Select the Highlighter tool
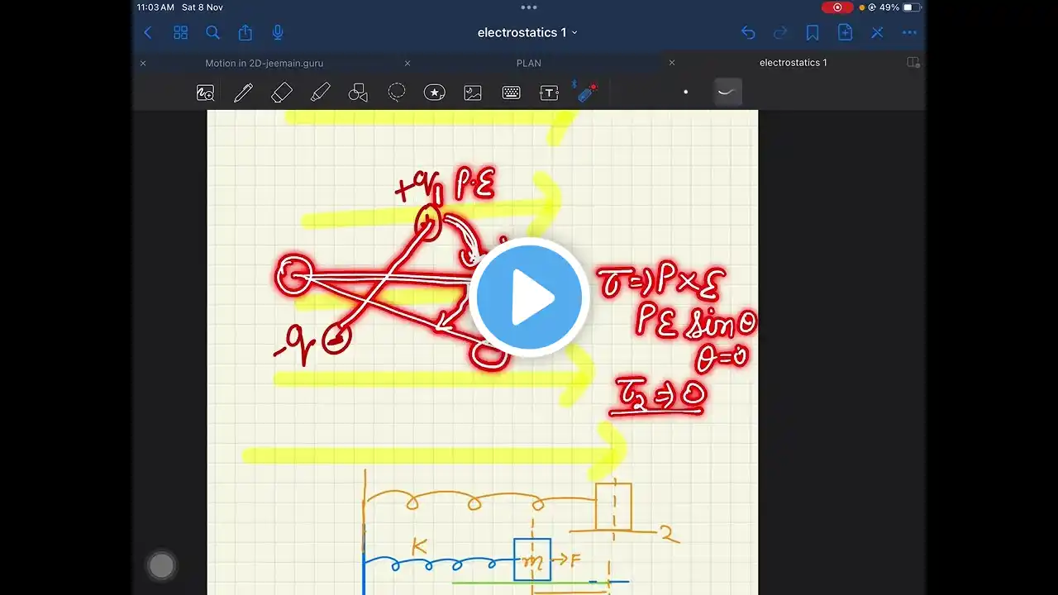 coord(321,92)
